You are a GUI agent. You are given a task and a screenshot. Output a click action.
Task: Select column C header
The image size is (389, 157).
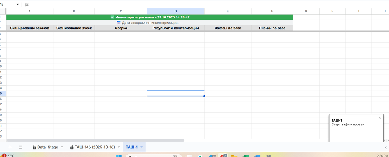click(121, 11)
